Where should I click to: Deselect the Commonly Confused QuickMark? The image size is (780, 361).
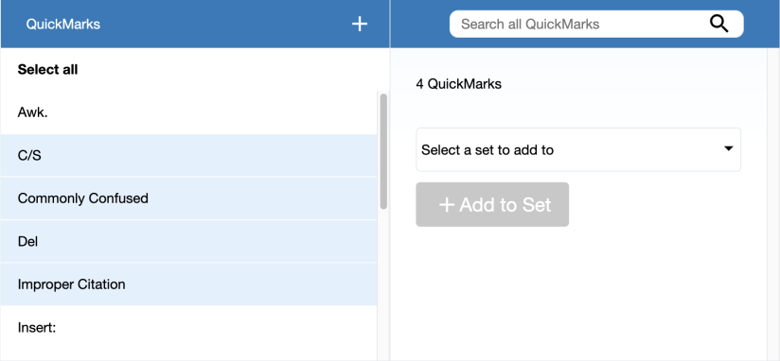tap(188, 198)
